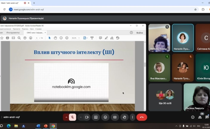The image size is (210, 129).
Task: Toggle the camera on or off
Action: tap(87, 117)
